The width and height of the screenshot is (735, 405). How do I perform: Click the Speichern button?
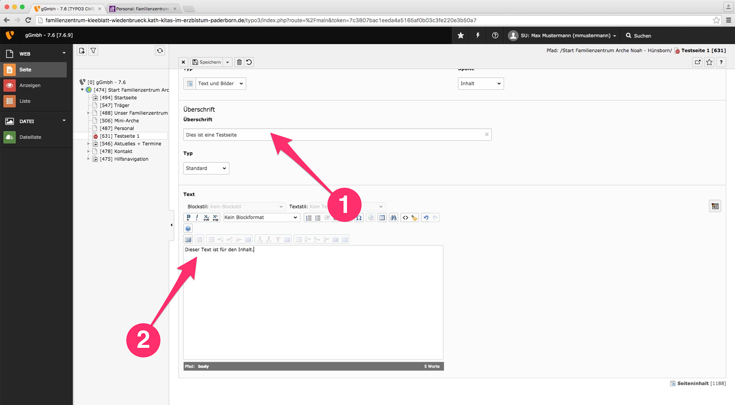click(207, 62)
